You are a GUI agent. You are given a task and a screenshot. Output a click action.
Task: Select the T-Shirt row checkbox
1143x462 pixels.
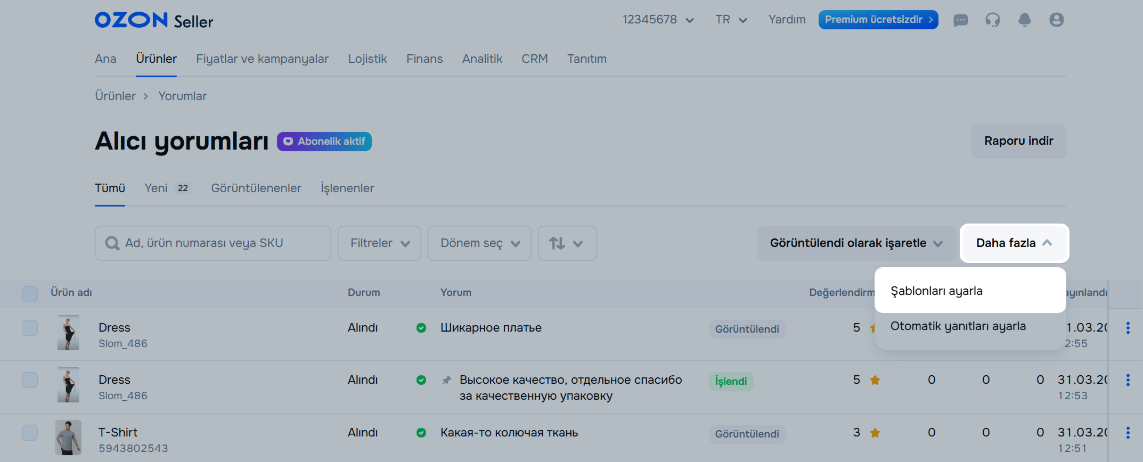[x=30, y=433]
